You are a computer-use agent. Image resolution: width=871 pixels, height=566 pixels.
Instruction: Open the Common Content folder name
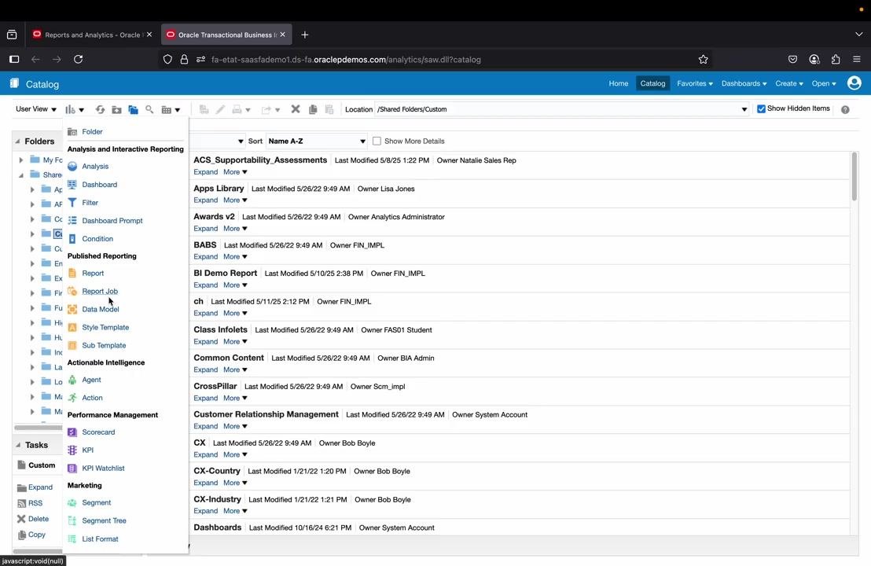tap(229, 358)
